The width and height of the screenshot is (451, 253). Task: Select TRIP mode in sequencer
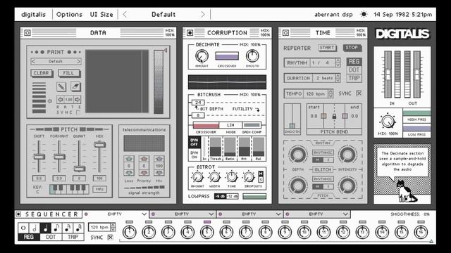coord(73,237)
